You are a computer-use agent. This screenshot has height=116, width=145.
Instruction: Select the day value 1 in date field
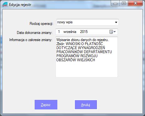[59, 32]
